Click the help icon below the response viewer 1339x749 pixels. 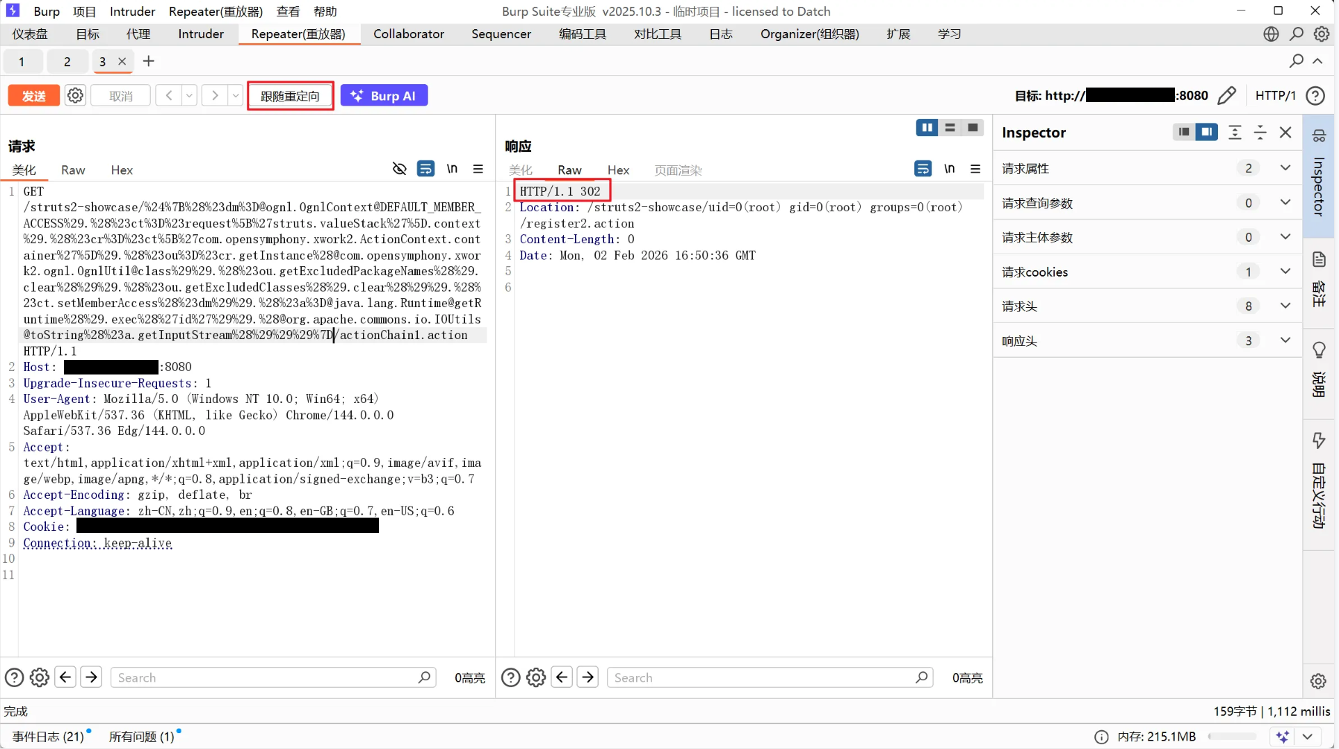(511, 677)
